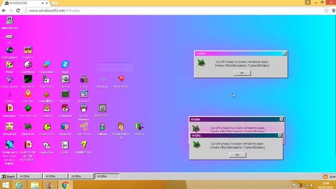This screenshot has width=336, height=189.
Task: Launch Cat Explorer from the desktop
Action: pos(9,50)
